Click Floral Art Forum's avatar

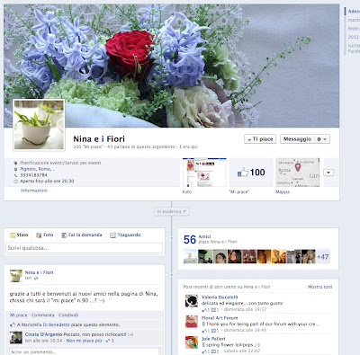tap(192, 322)
